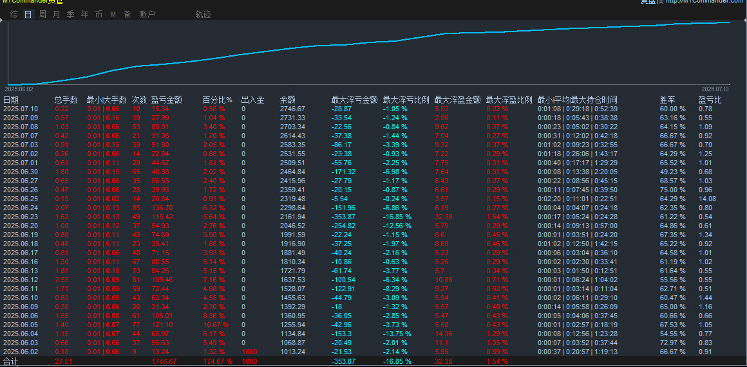This screenshot has width=747, height=367.
Task: Click the holding time 0:00:08 | 0:13:38 | 2:20:05
Action: (578, 172)
